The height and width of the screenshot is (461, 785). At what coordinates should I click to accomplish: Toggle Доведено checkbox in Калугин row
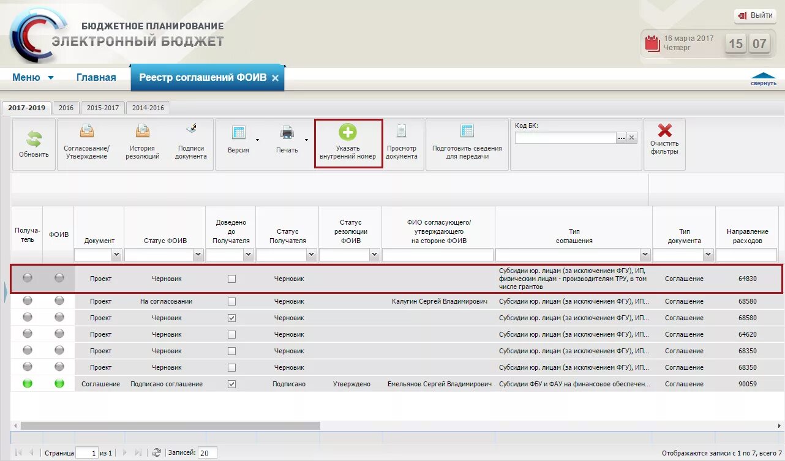tap(231, 301)
